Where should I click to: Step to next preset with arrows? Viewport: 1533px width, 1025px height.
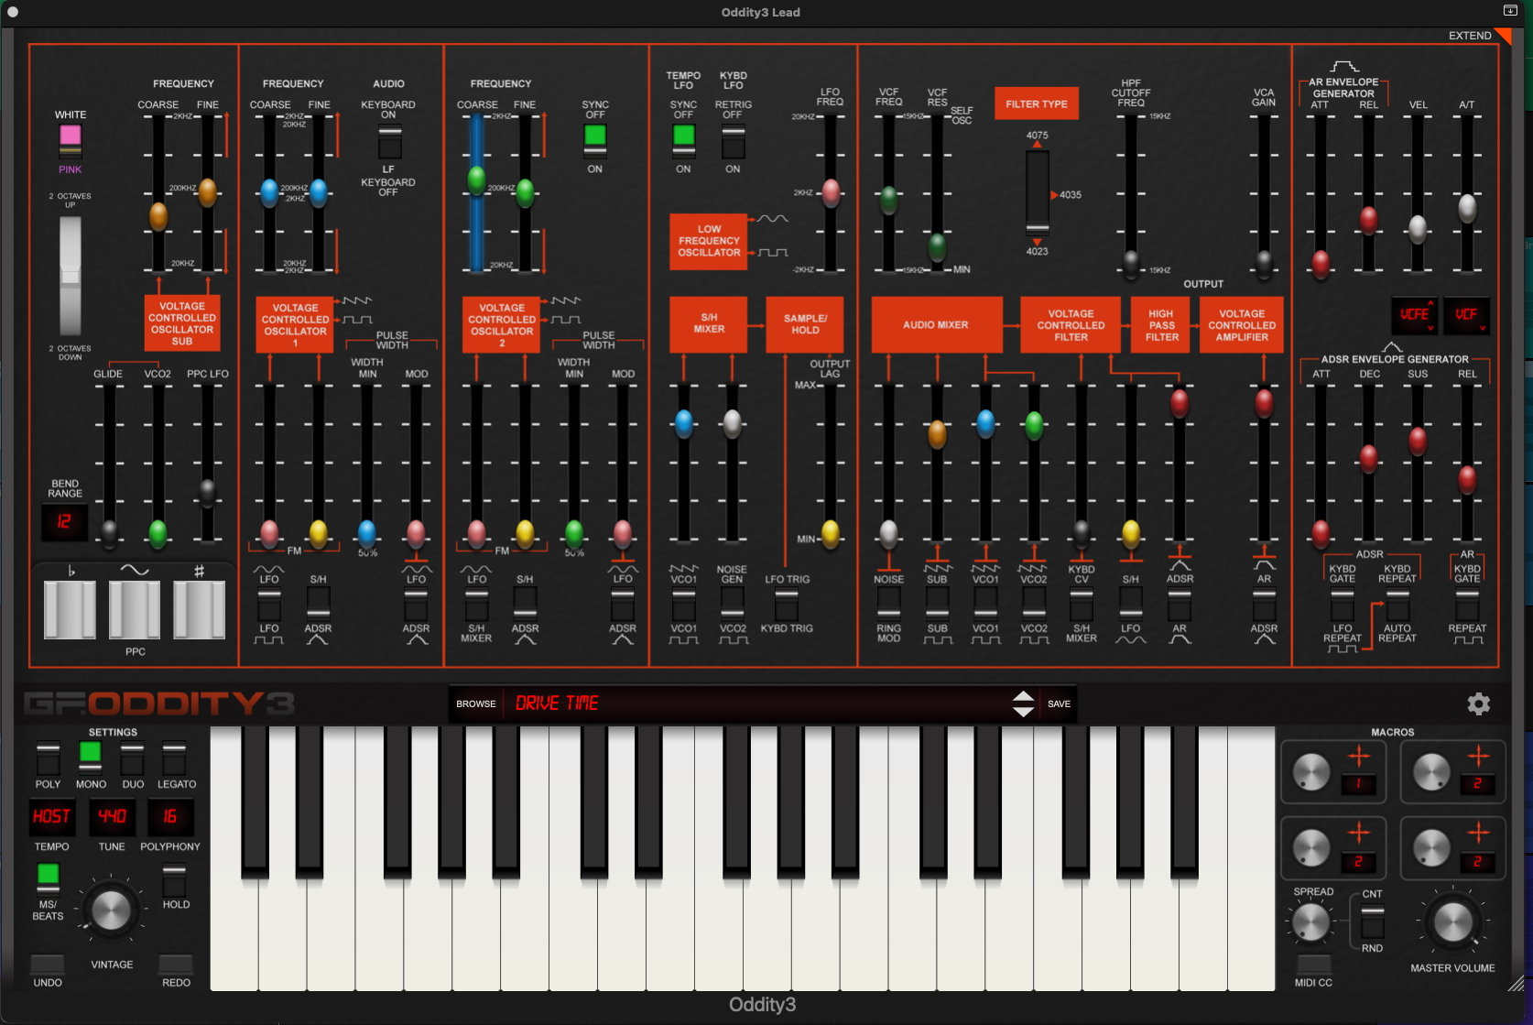tap(1023, 712)
